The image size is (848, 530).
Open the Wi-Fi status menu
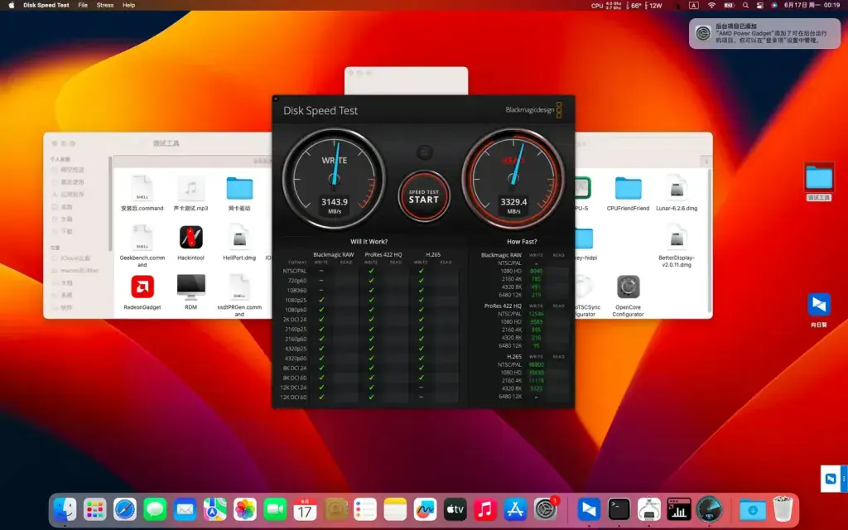click(711, 6)
